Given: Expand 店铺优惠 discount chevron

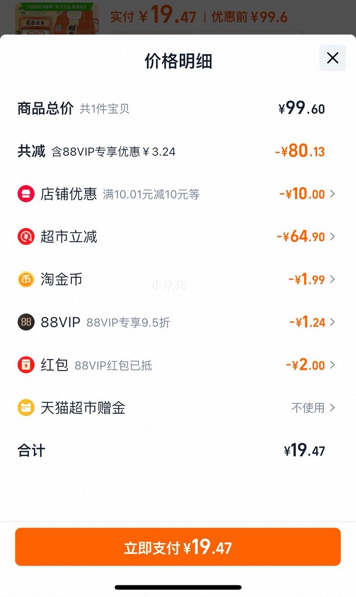Looking at the screenshot, I should (x=332, y=194).
